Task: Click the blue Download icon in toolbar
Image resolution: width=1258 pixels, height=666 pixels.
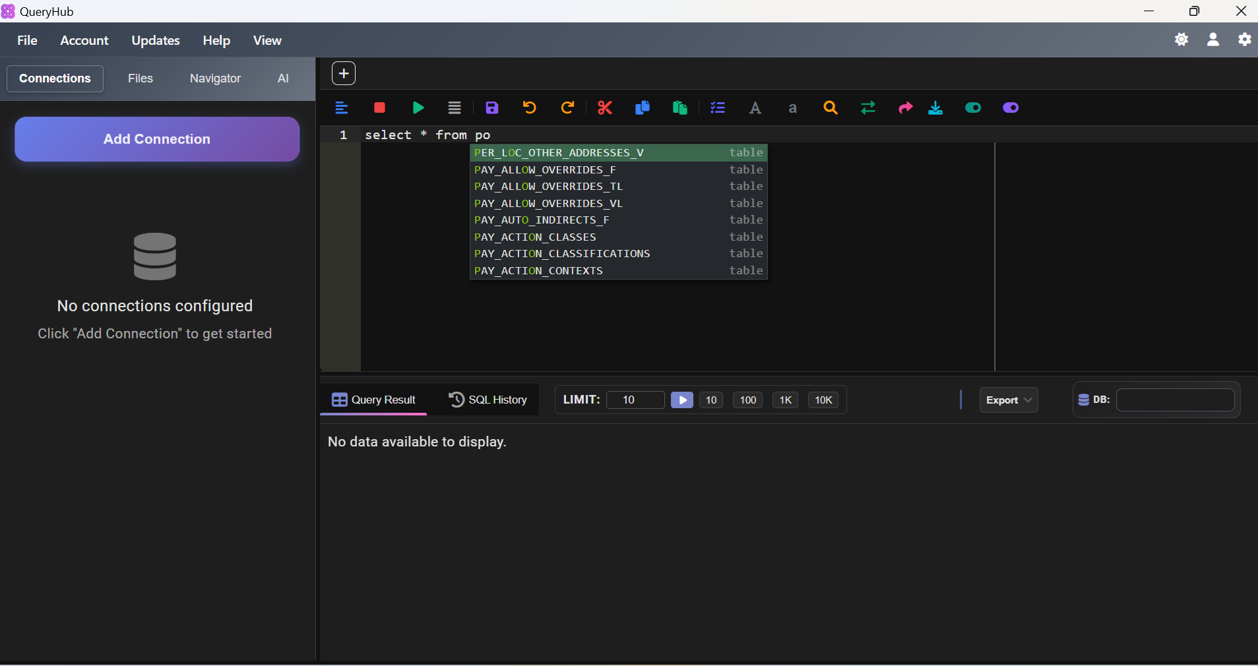Action: [935, 108]
